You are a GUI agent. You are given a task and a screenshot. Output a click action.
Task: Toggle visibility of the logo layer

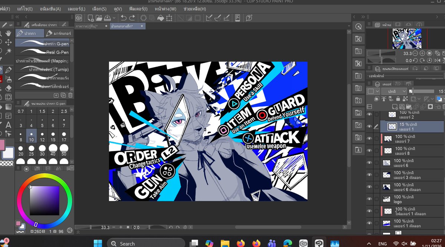point(369,199)
